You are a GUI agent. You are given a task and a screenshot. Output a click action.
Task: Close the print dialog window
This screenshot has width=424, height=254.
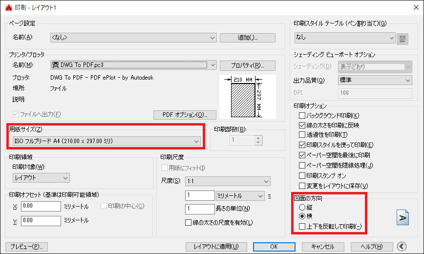click(x=416, y=7)
